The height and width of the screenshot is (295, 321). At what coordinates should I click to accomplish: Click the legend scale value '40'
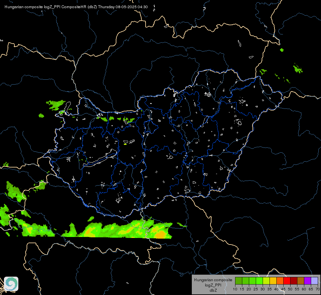point(276,289)
